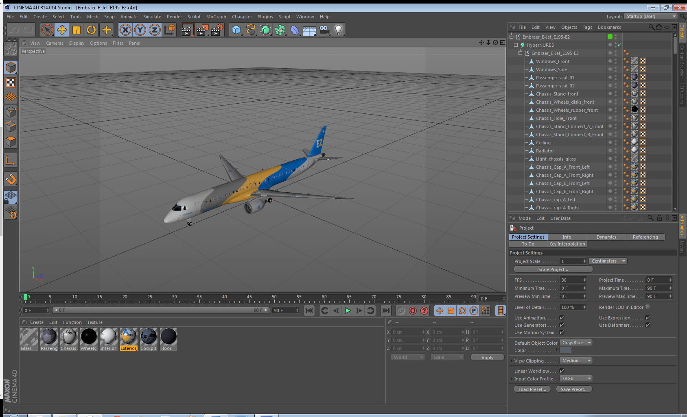Screen dimensions: 687x417
Task: Add a camera object
Action: 324,30
